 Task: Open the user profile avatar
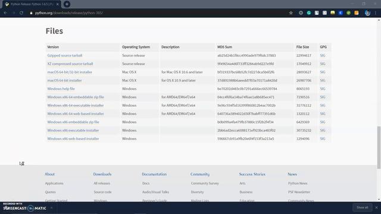pyautogui.click(x=367, y=13)
